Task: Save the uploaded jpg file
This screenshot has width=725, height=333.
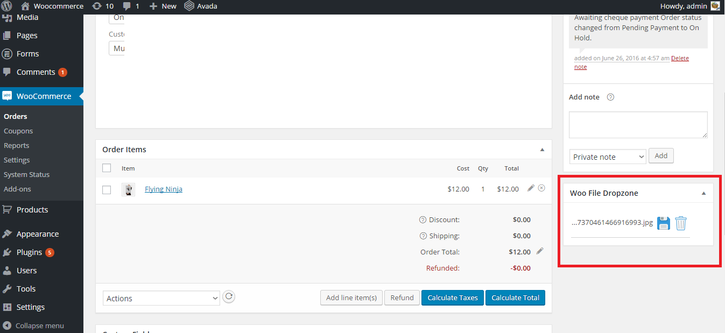Action: click(x=664, y=223)
